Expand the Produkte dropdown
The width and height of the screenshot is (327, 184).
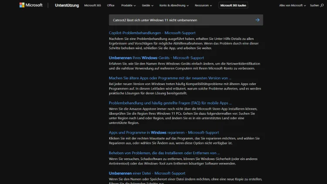pyautogui.click(x=129, y=5)
